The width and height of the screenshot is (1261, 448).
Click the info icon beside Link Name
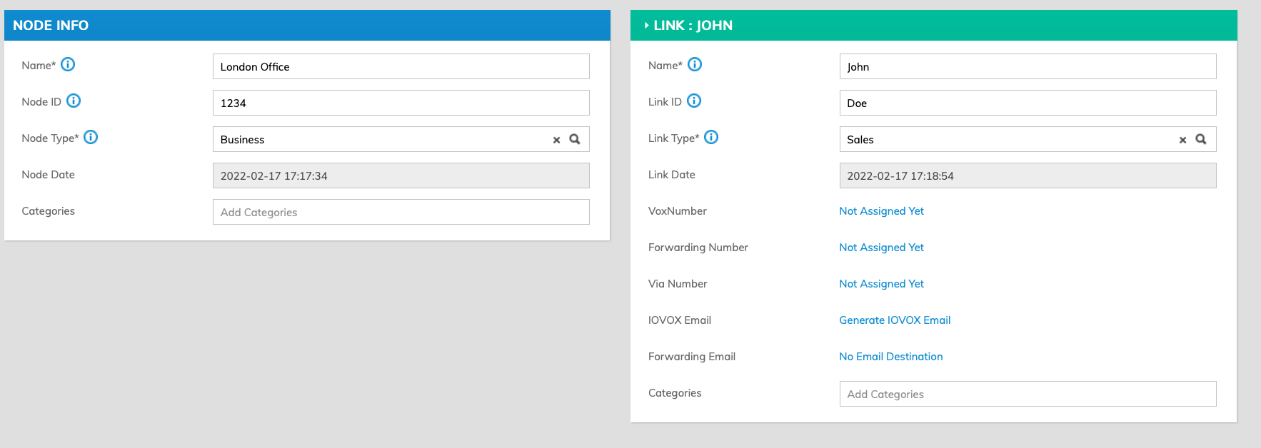(x=695, y=65)
